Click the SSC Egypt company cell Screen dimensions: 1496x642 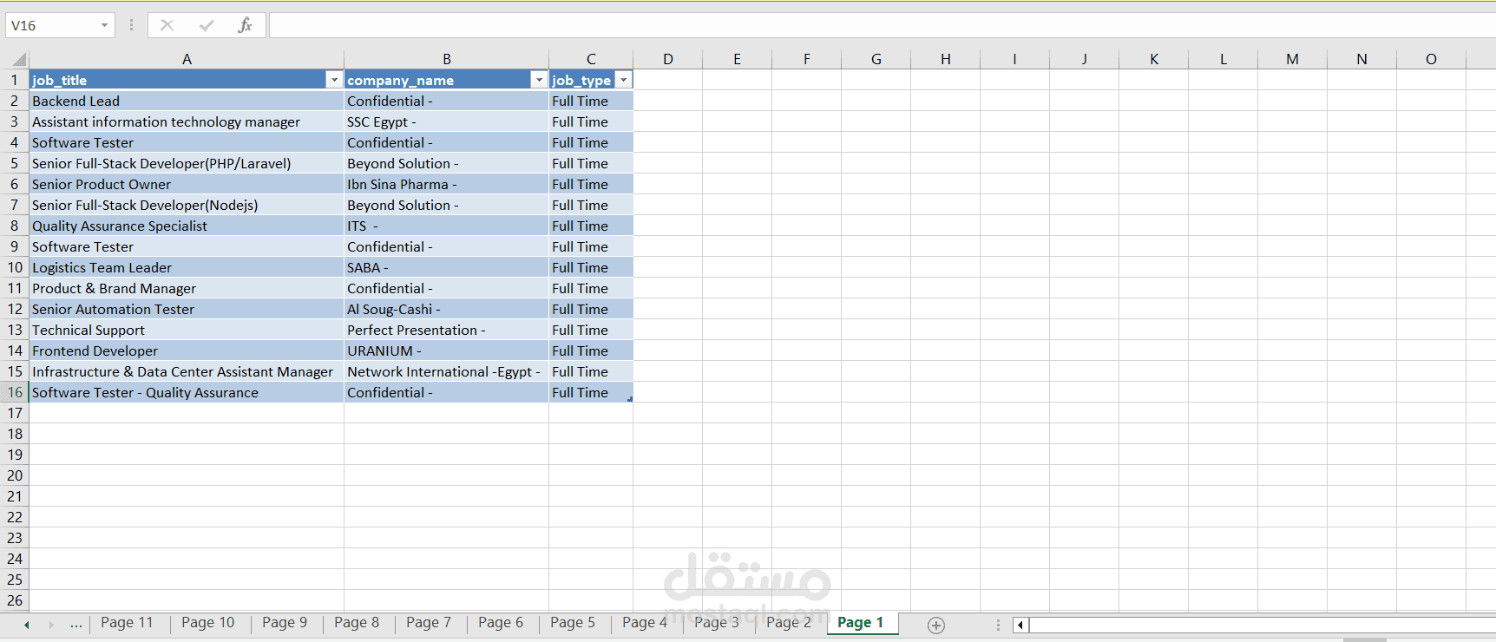pyautogui.click(x=447, y=121)
